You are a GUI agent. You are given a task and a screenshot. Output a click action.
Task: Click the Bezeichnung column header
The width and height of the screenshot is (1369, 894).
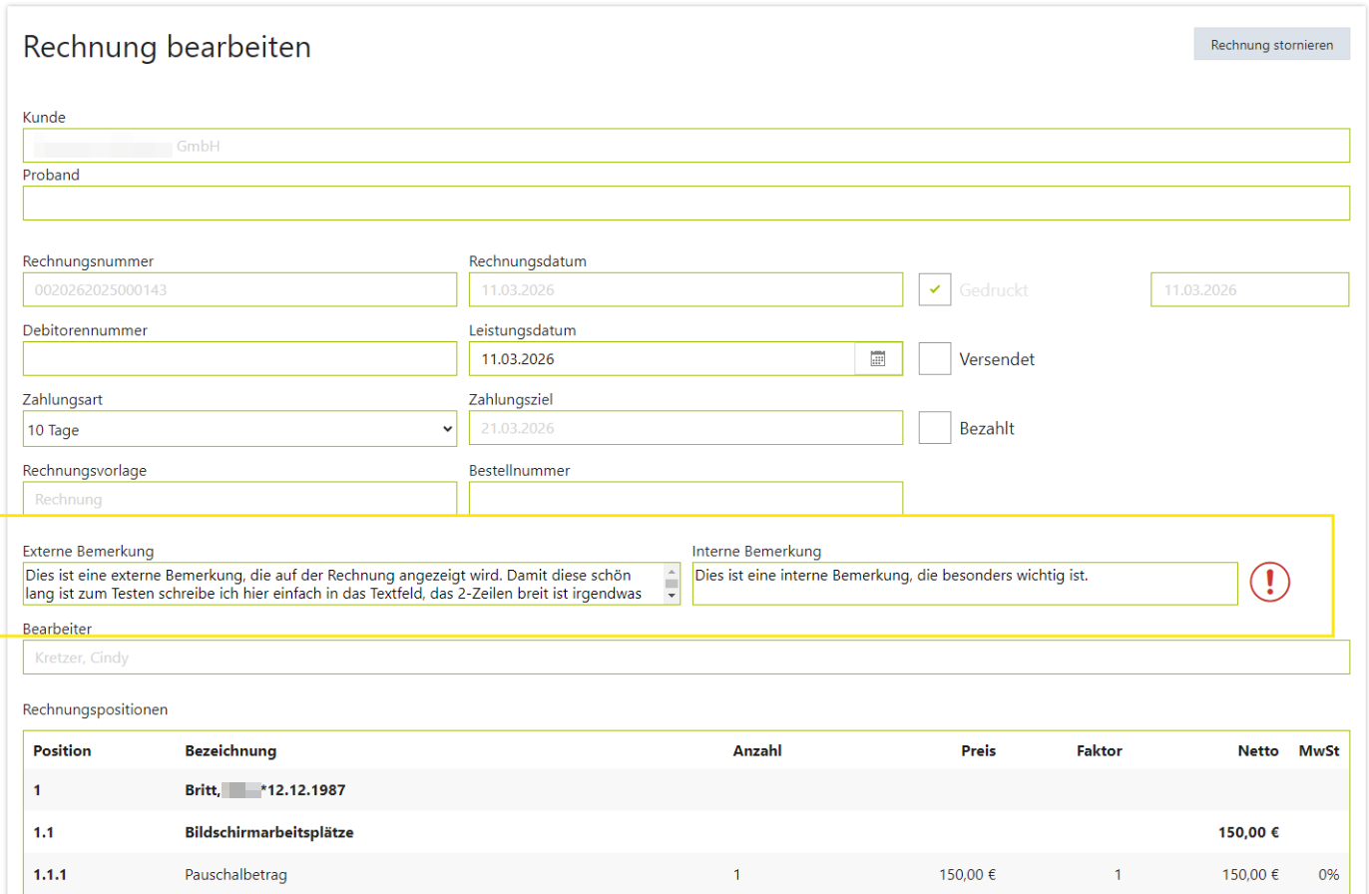(x=230, y=750)
